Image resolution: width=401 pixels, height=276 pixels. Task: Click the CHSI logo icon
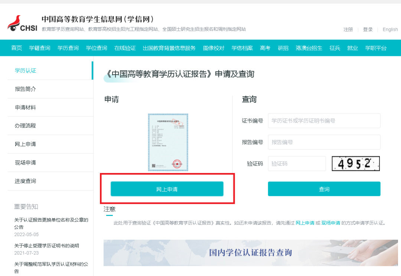point(22,23)
